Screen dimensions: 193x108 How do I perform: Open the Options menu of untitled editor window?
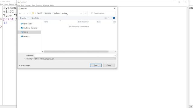click(x=39, y=5)
